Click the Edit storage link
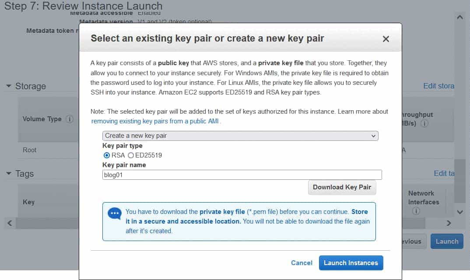This screenshot has height=280, width=470. [x=439, y=86]
